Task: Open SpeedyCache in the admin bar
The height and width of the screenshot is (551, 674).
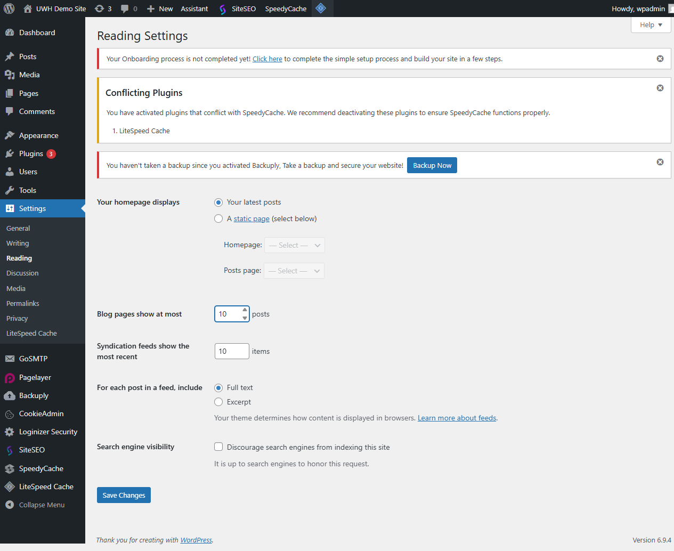Action: point(286,9)
